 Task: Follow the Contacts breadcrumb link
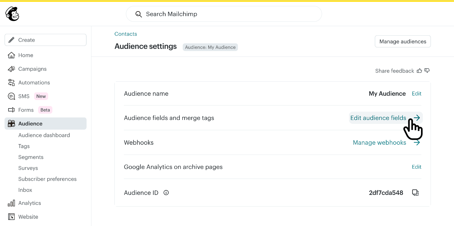point(126,34)
